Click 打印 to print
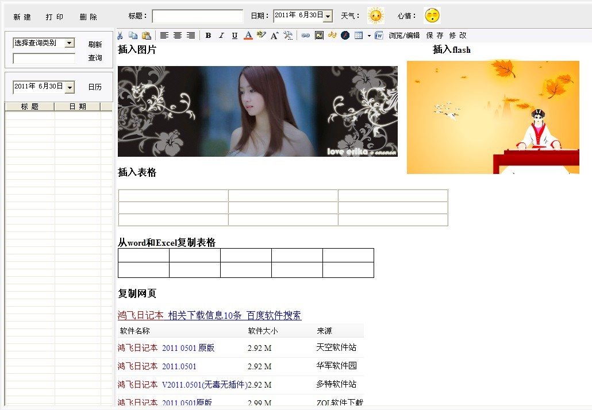Viewport: 592px width, 410px height. tap(55, 17)
